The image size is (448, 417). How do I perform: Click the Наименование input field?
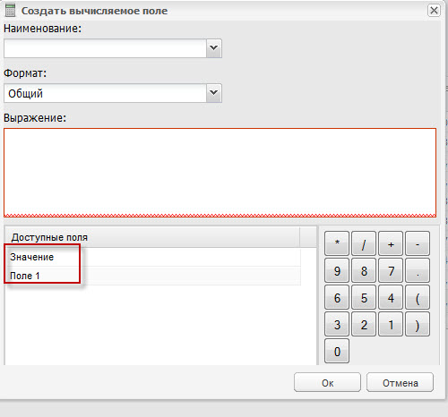tap(105, 48)
